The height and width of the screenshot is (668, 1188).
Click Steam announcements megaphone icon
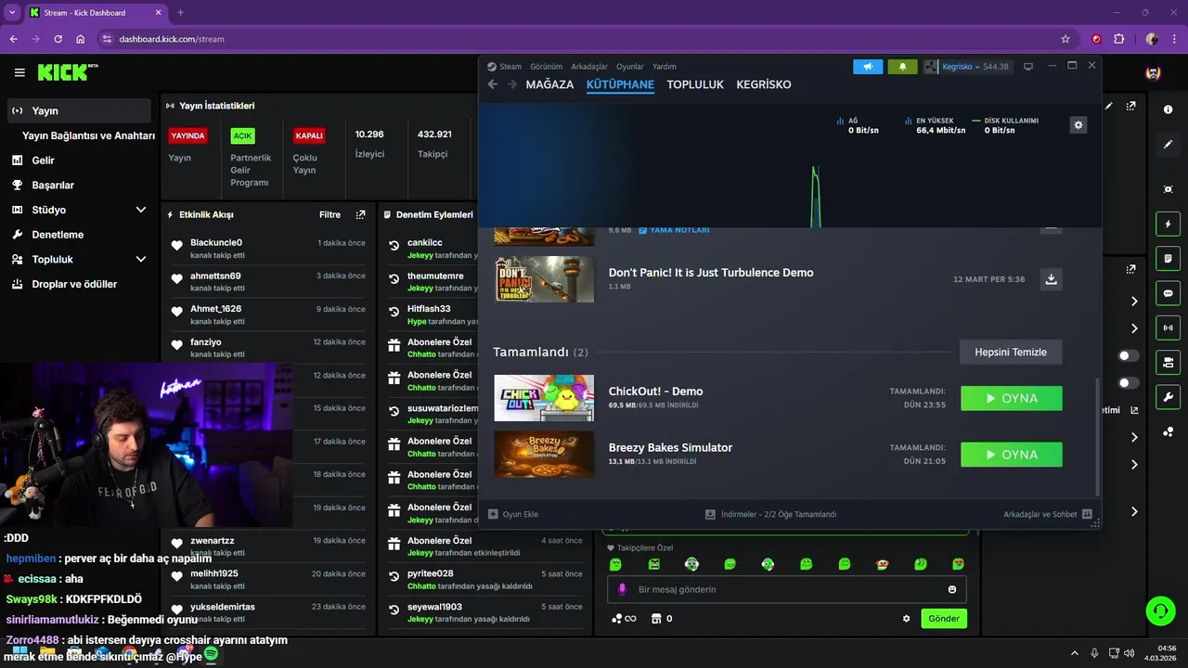point(868,67)
